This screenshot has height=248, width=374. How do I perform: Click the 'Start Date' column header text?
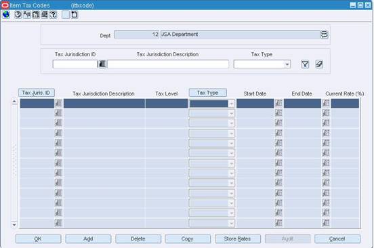[255, 94]
